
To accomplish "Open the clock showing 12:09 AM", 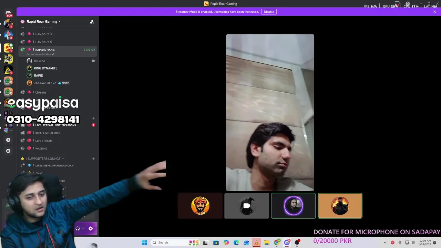I will coord(424,243).
